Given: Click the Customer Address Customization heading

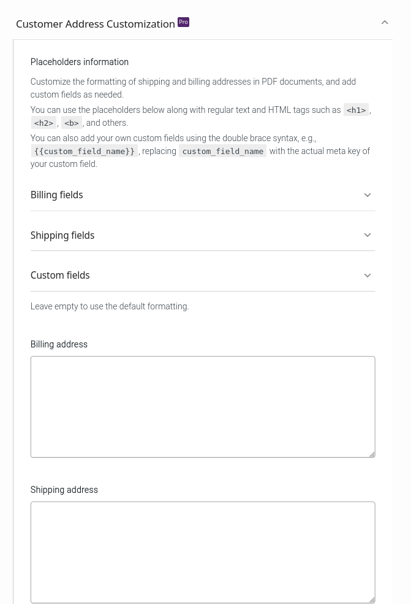Looking at the screenshot, I should coord(96,24).
